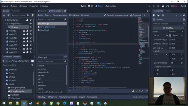The image size is (188, 106).
Task: Open instanced scene icon for Node2D5
Action: [24, 45]
